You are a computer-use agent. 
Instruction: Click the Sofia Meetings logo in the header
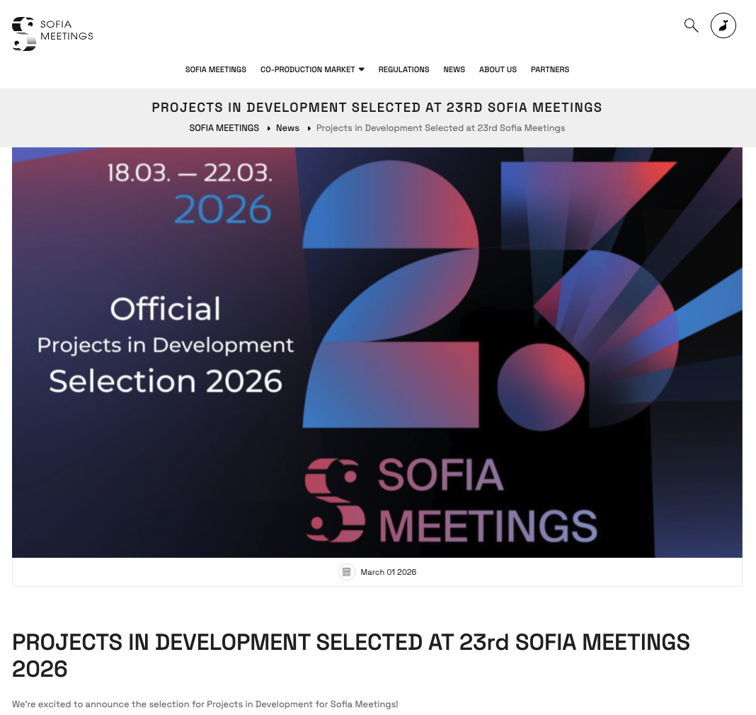click(x=52, y=33)
